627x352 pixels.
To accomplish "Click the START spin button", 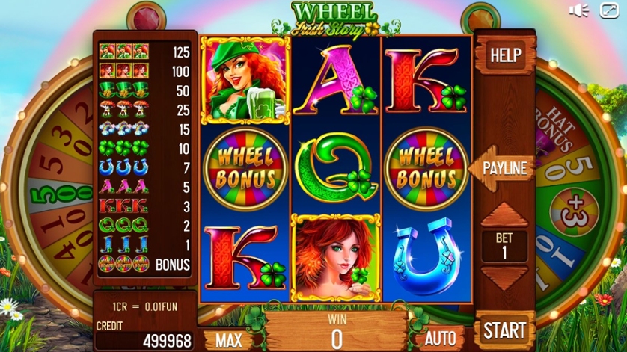I will [504, 331].
